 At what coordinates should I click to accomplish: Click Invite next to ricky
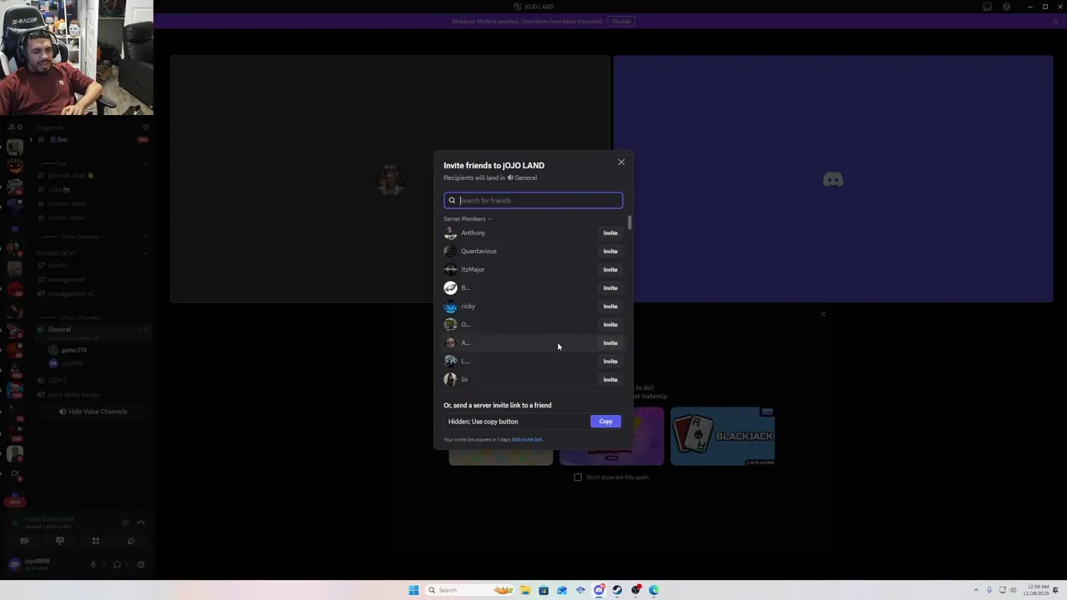pyautogui.click(x=610, y=307)
